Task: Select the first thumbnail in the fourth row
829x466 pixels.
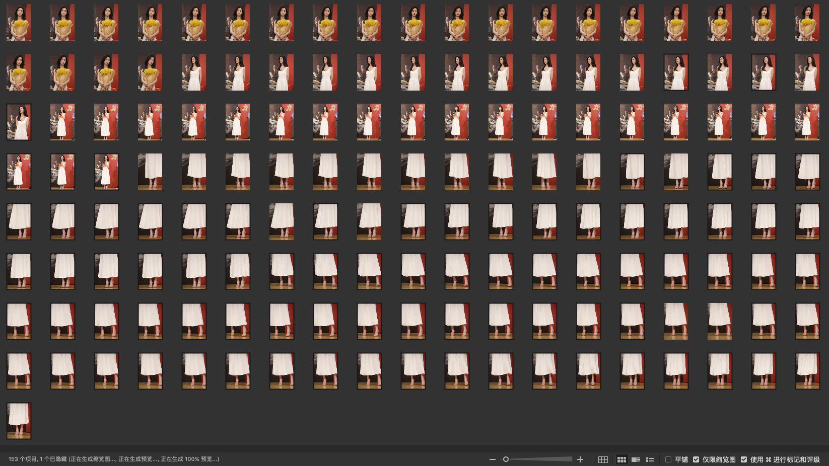Action: tap(19, 172)
